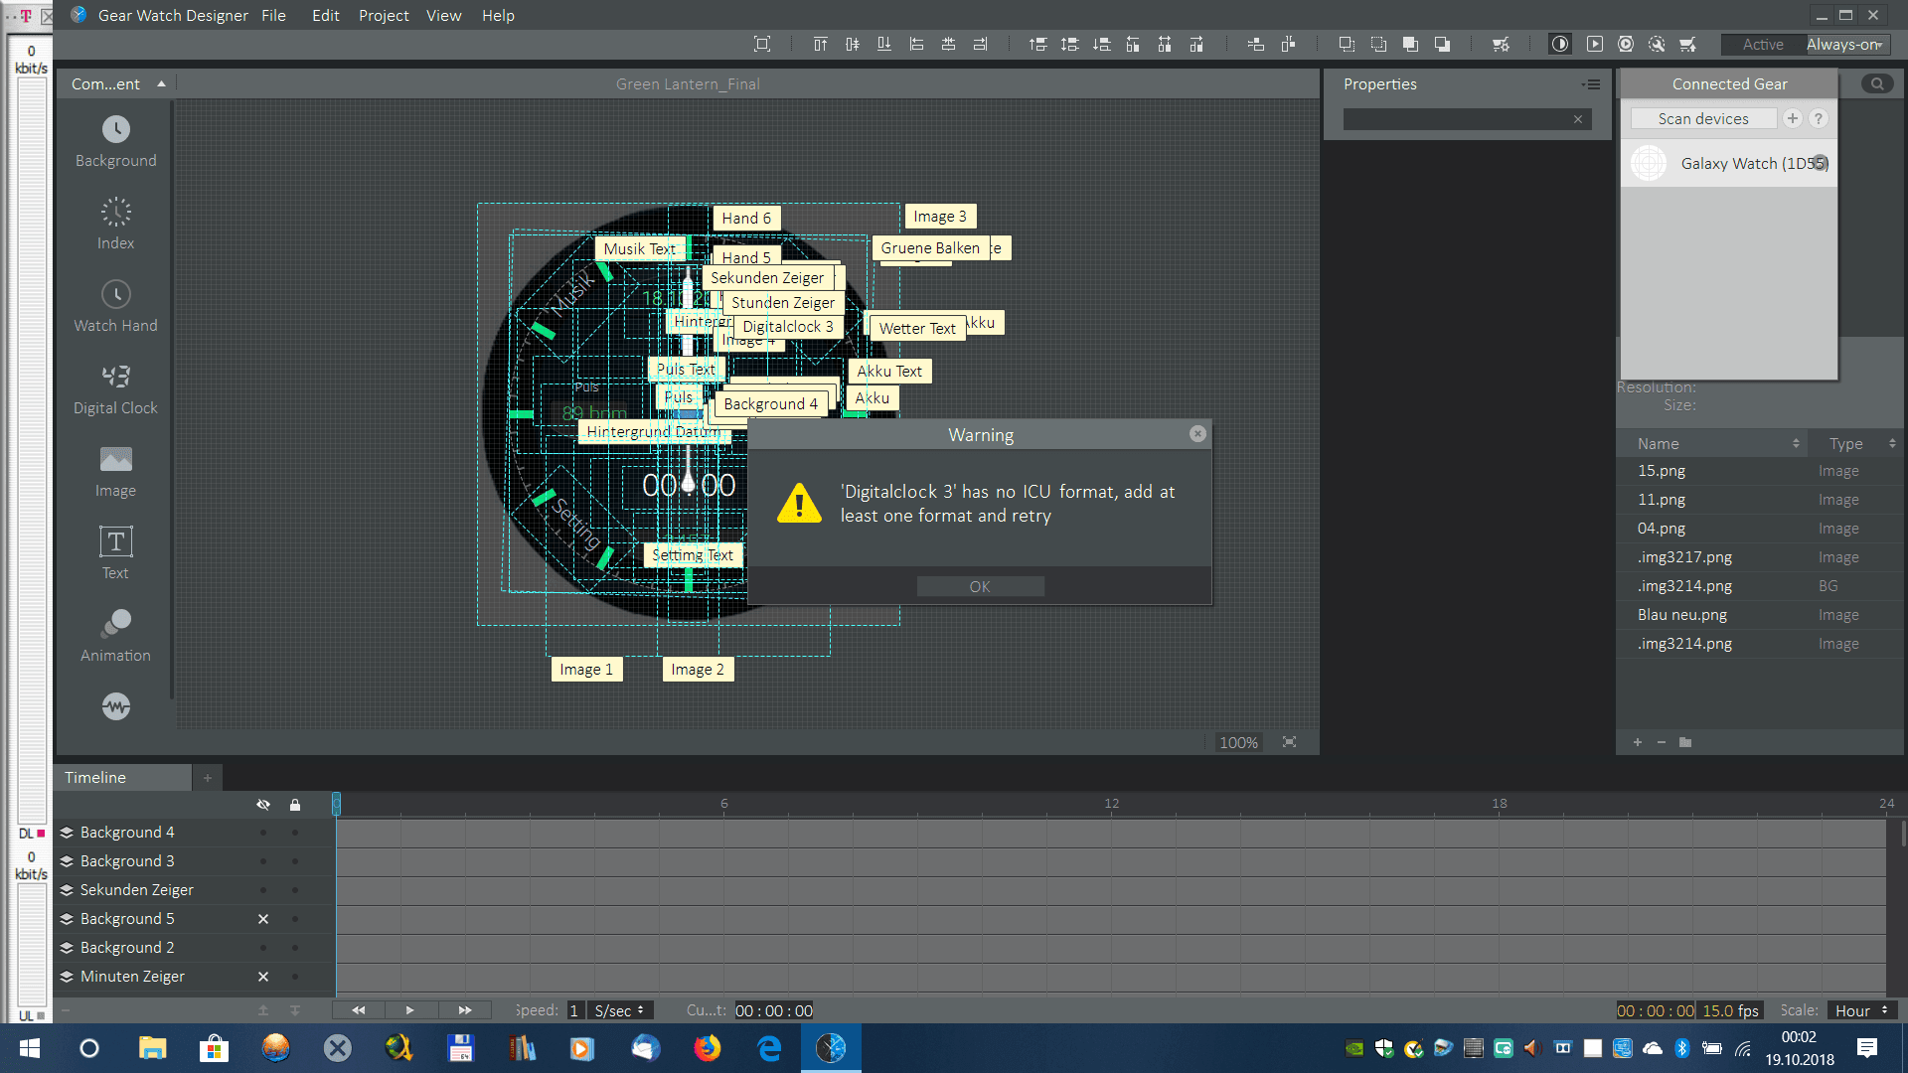Align selected items to top

(820, 44)
